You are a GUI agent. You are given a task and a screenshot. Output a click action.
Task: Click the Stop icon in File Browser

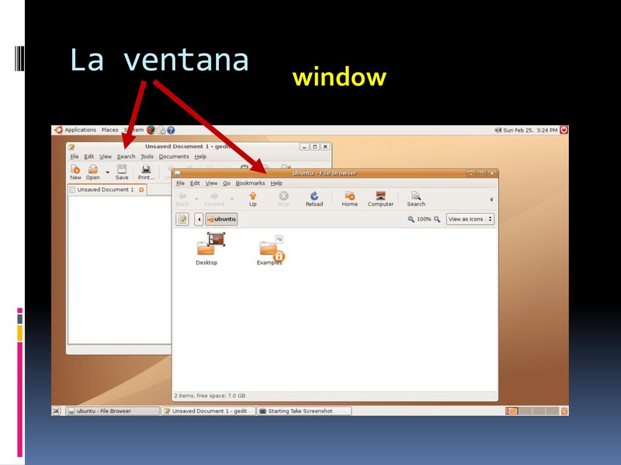[284, 199]
